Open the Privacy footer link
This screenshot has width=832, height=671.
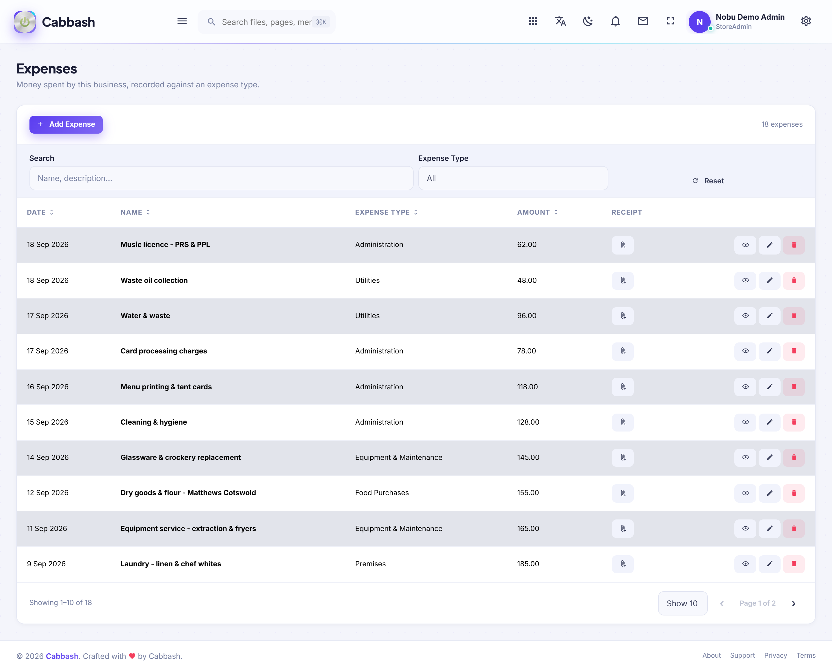pos(775,656)
